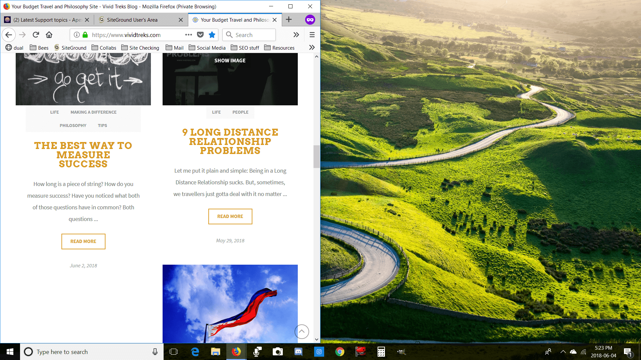Switch to Latest Support topics tab

[47, 20]
